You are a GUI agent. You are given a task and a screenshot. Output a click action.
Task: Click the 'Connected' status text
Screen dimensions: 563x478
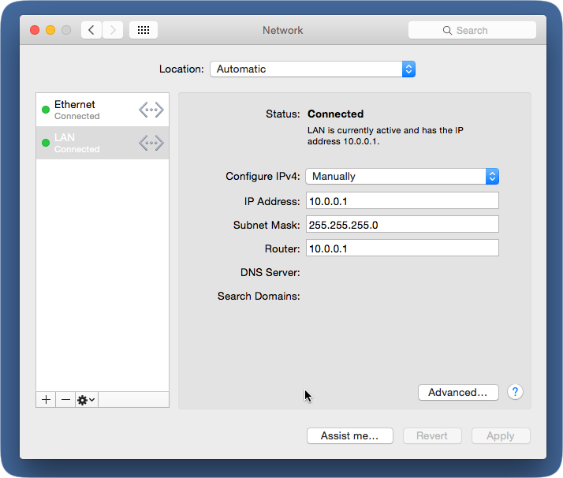335,114
